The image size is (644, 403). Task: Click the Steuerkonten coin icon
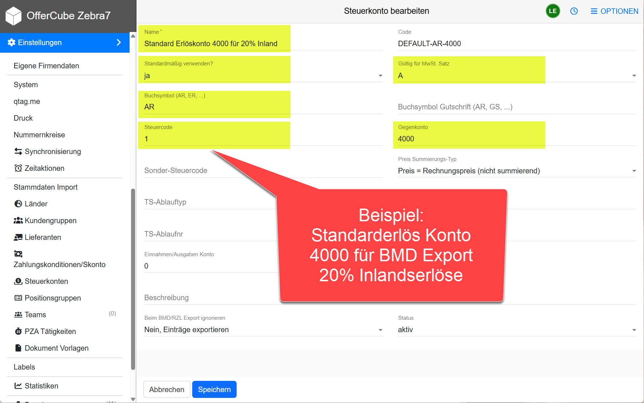click(18, 281)
